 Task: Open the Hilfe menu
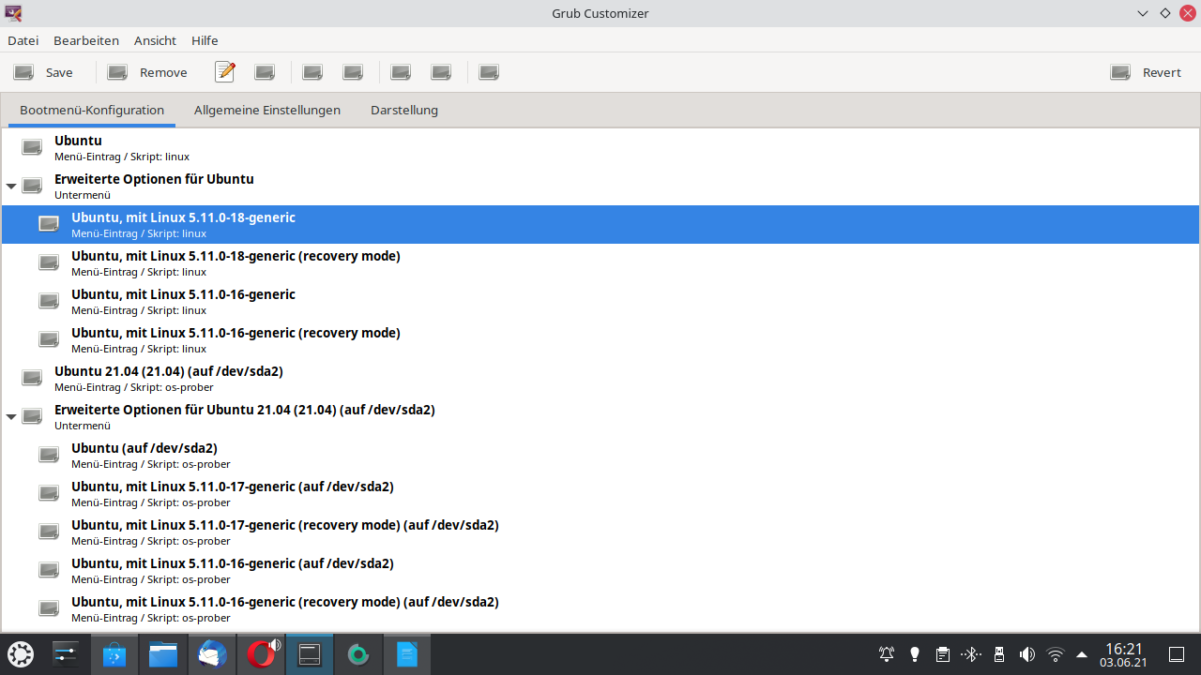tap(205, 40)
